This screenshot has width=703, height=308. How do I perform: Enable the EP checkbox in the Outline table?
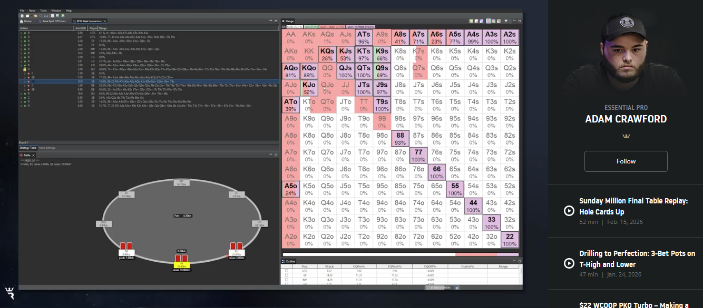(287, 275)
